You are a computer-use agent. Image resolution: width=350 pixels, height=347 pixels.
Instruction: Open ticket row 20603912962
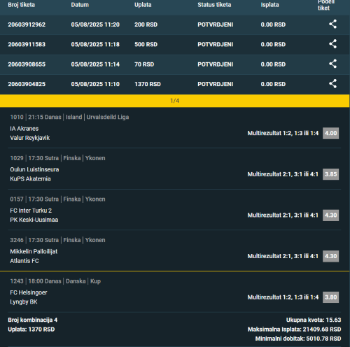click(x=175, y=24)
